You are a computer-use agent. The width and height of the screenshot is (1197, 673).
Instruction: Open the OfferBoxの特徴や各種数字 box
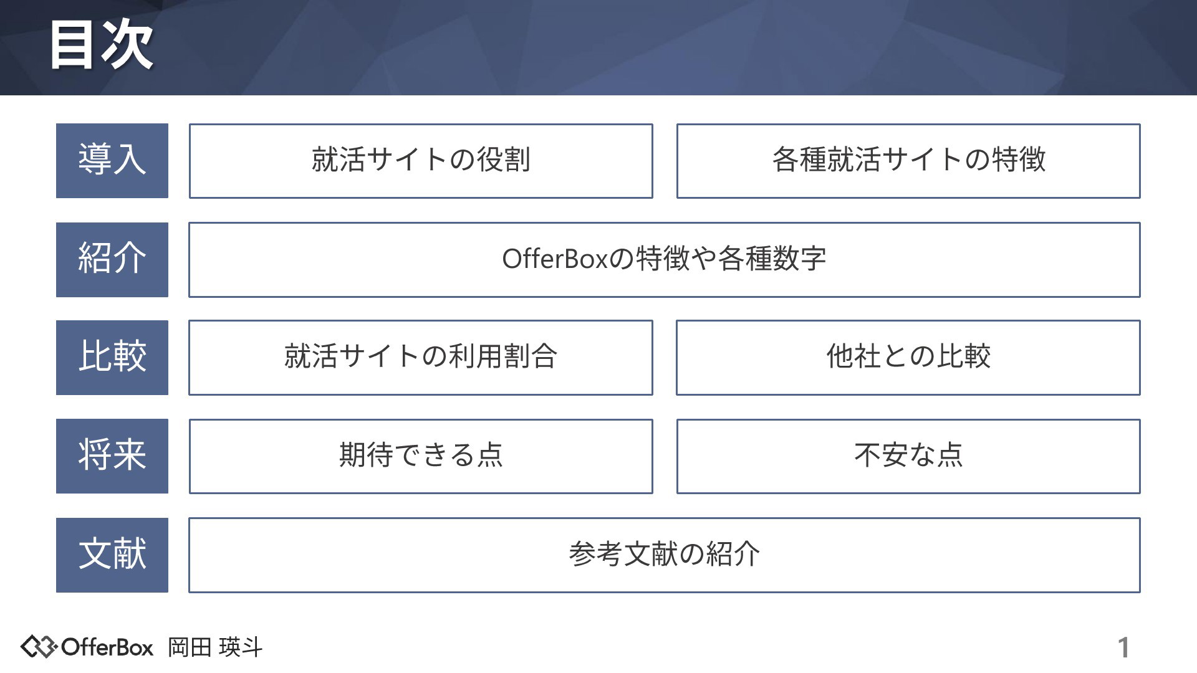point(665,260)
